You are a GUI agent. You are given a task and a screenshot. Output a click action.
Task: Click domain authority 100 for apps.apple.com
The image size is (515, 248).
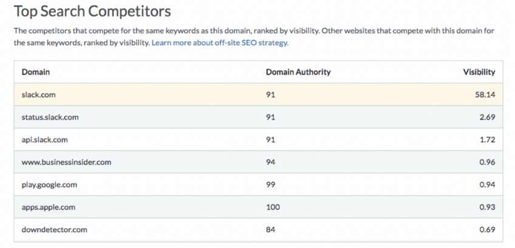[273, 207]
